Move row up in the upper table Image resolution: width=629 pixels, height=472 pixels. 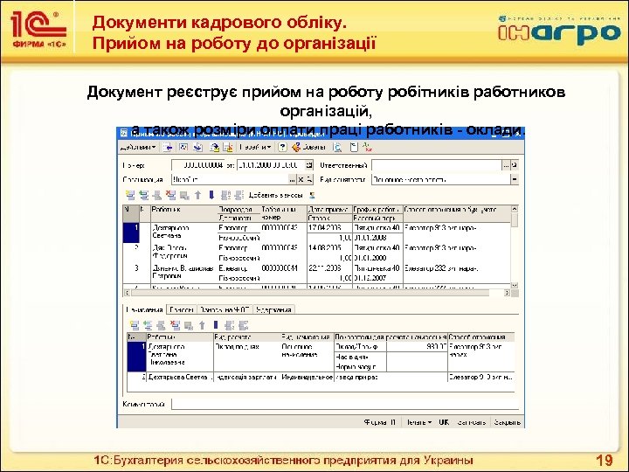(x=197, y=196)
